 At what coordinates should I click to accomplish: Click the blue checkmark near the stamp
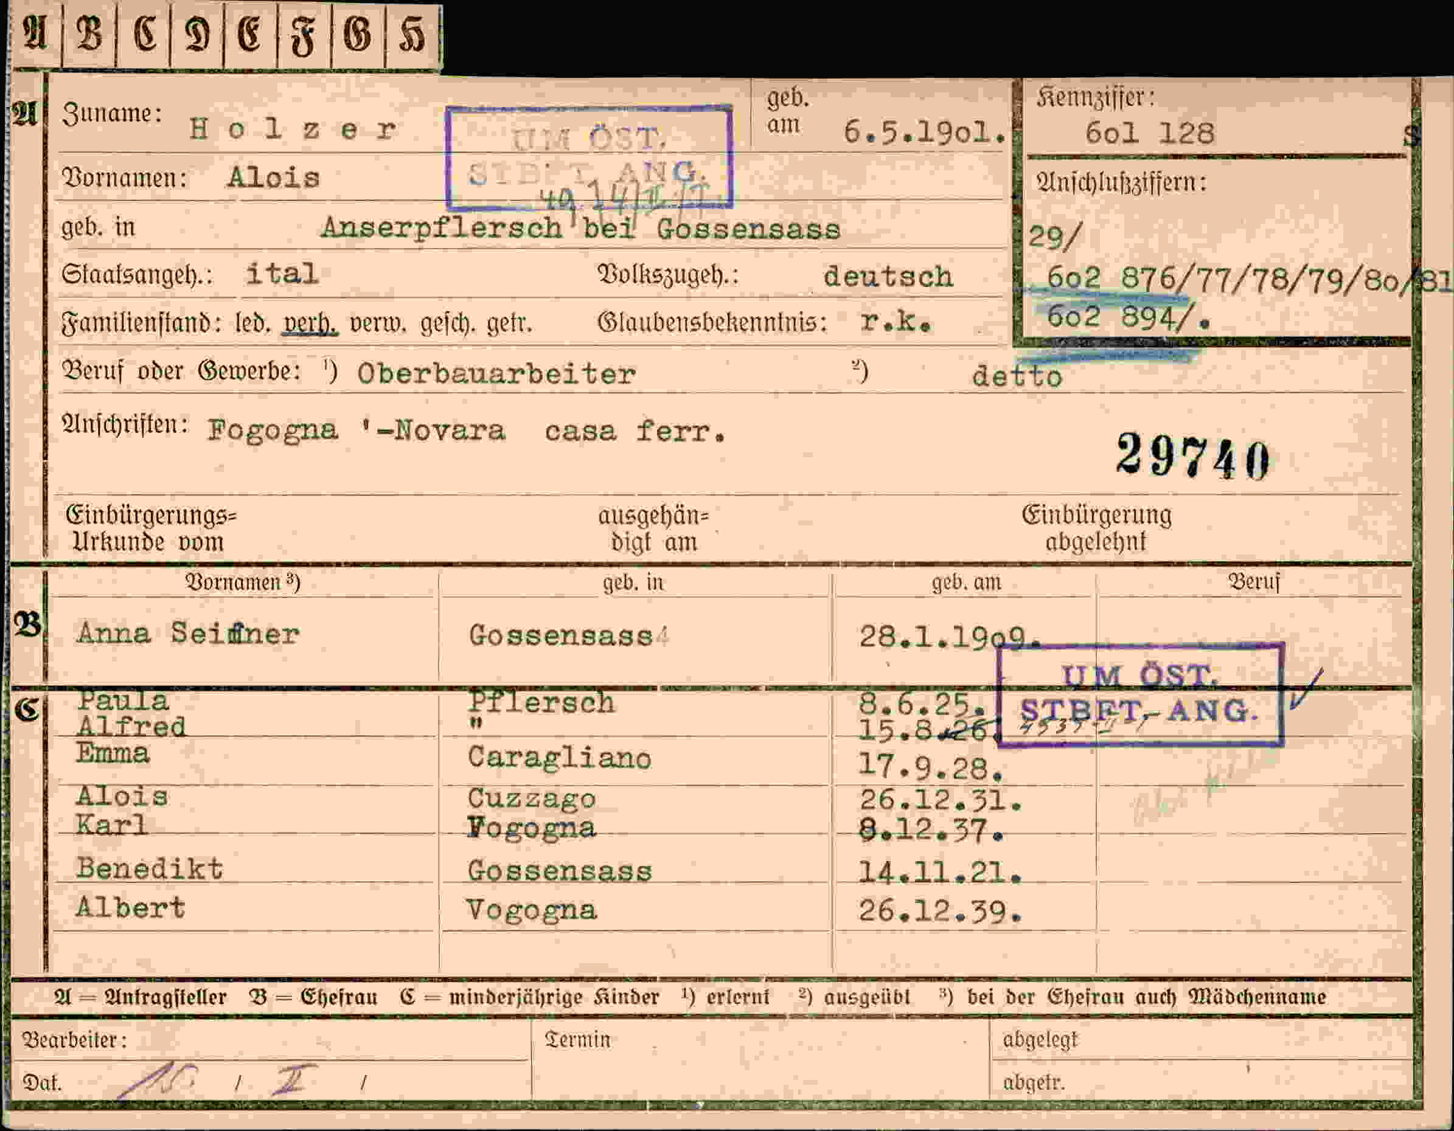click(1306, 690)
